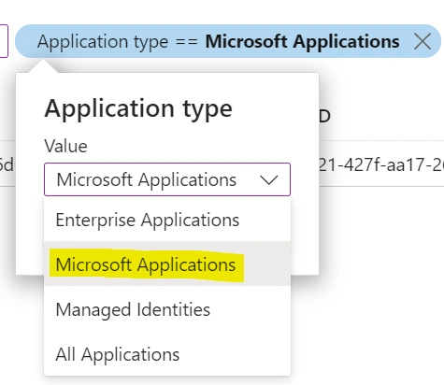Click the Application type label in the pill

tap(103, 42)
